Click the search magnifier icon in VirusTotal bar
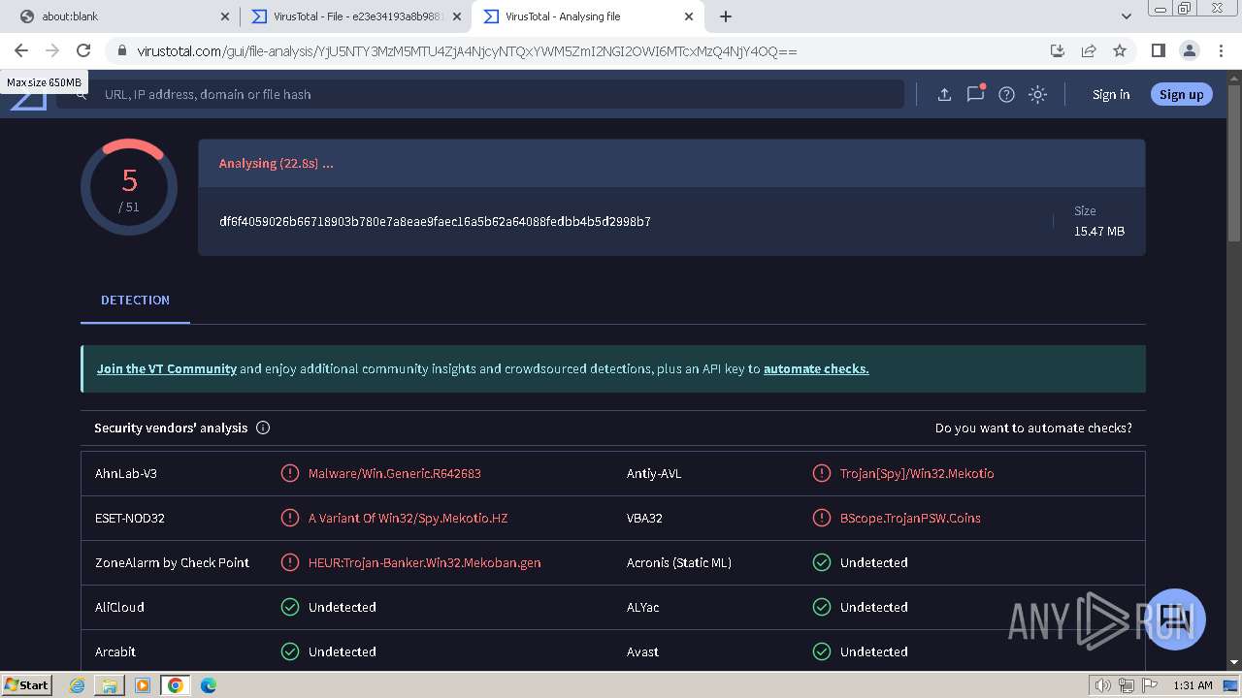 pos(82,94)
